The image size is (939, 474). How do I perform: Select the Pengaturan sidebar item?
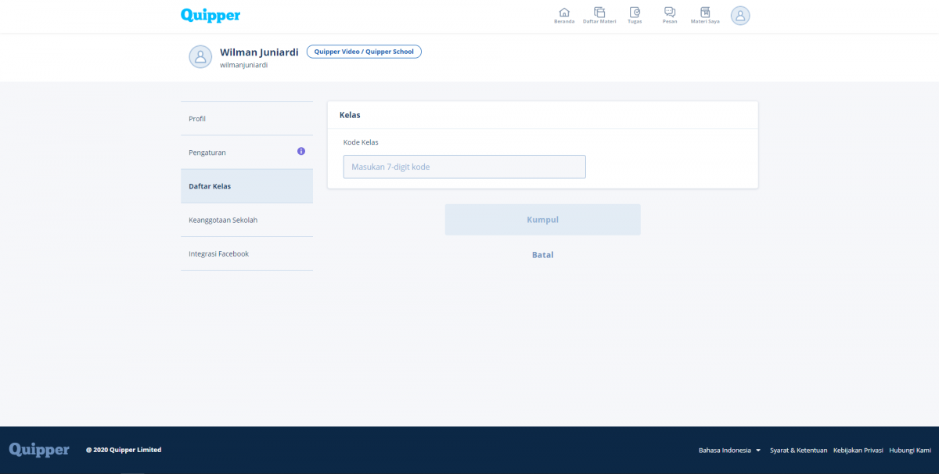207,152
